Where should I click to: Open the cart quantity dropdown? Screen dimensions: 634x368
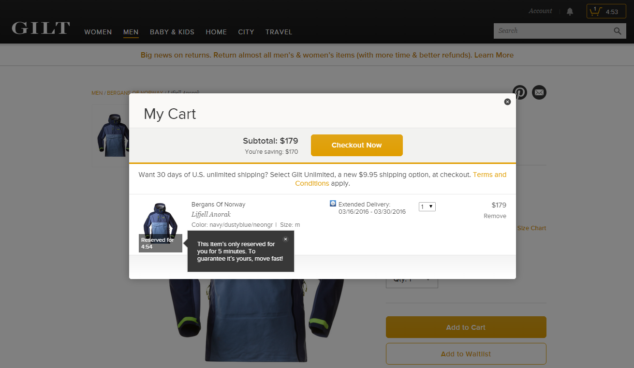(427, 206)
